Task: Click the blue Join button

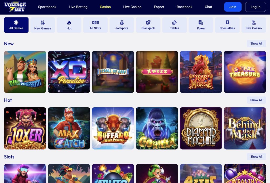Action: (x=233, y=7)
